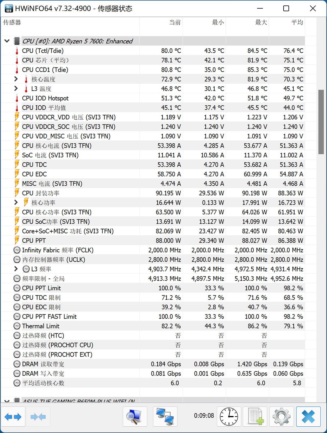This screenshot has height=433, width=327.
Task: Select the 内存控制器频率 (UCLK) row
Action: click(x=153, y=260)
